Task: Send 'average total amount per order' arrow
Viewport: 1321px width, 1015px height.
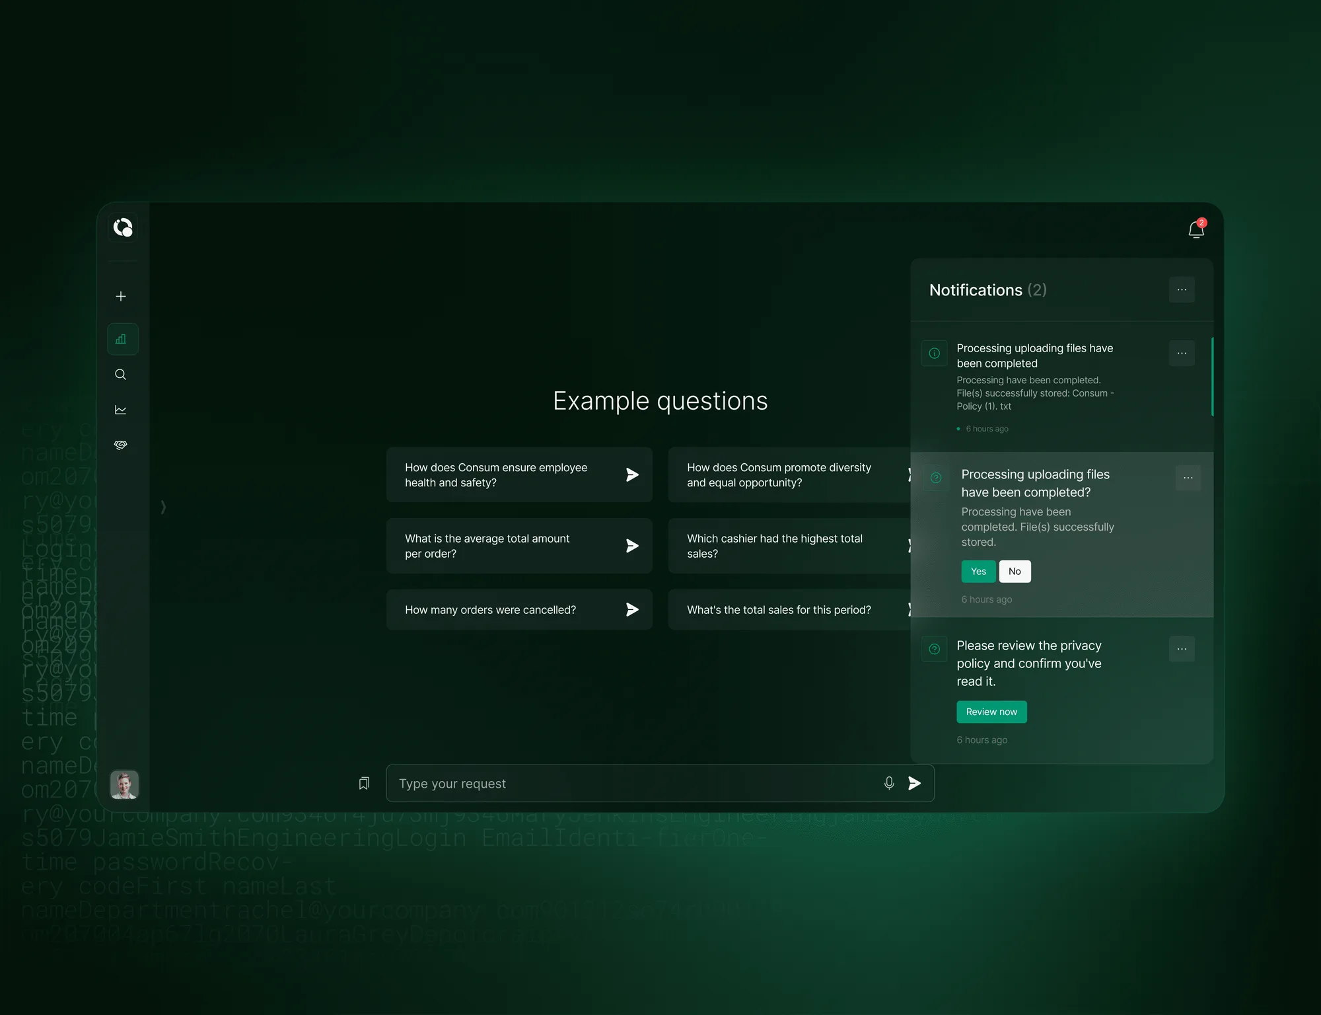Action: tap(632, 546)
